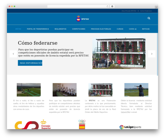Click text beginning 'La RFETAV, es una'
165x139 pixels.
(100, 106)
